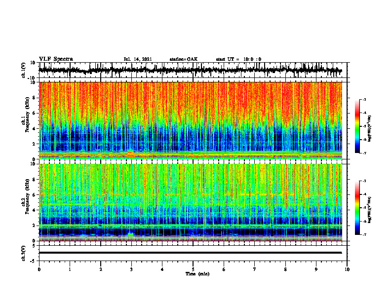
Task: Click the "-7" tick on upper colorbar
Action: (x=364, y=153)
